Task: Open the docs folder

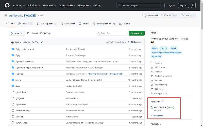Action: [18, 86]
